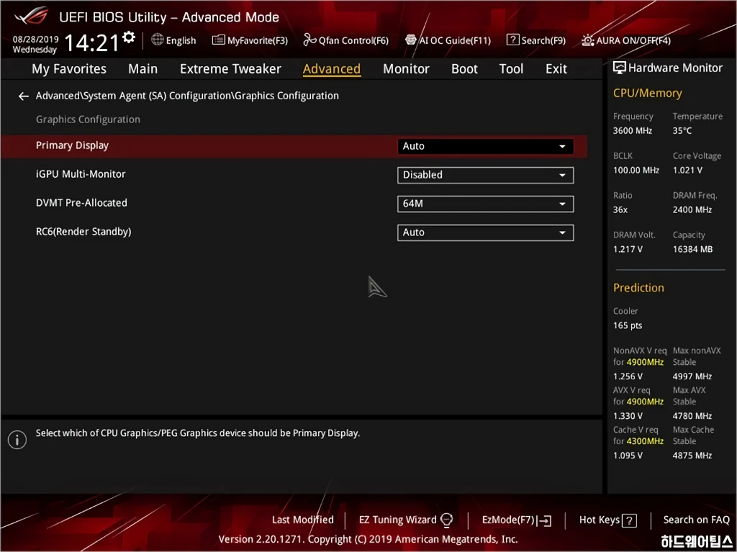This screenshot has height=552, width=737.
Task: Click the Hot Keys question mark icon
Action: (629, 520)
